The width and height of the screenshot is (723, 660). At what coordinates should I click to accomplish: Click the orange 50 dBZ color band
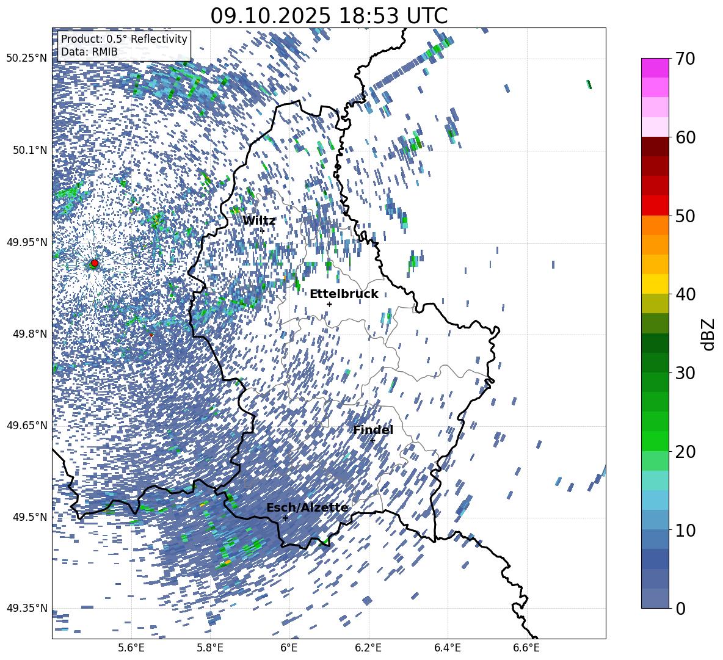[655, 225]
